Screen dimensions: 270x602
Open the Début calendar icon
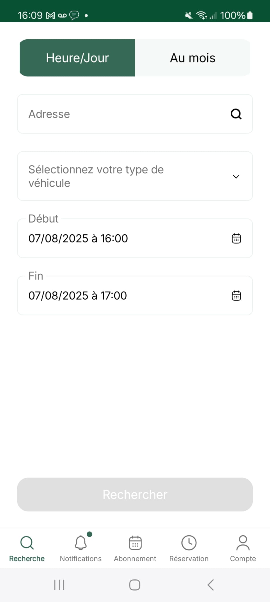pos(236,238)
